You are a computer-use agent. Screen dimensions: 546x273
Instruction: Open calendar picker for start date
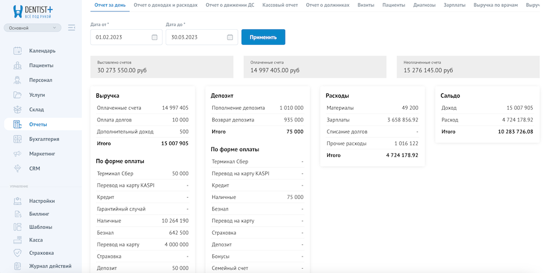[x=154, y=37]
